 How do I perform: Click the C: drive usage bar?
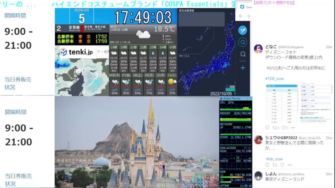[x=236, y=177]
